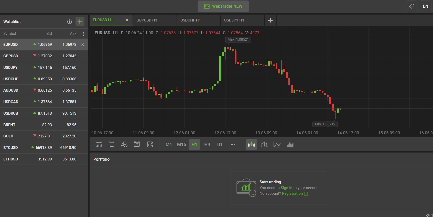Select BRENT row in Watchlist

(44, 125)
